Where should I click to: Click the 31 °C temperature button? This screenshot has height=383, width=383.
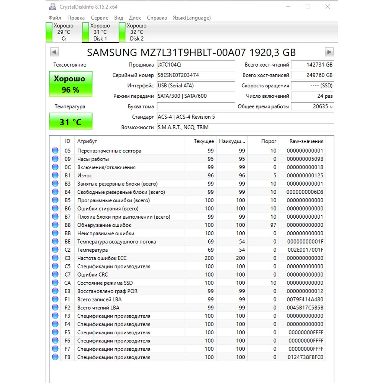[70, 121]
